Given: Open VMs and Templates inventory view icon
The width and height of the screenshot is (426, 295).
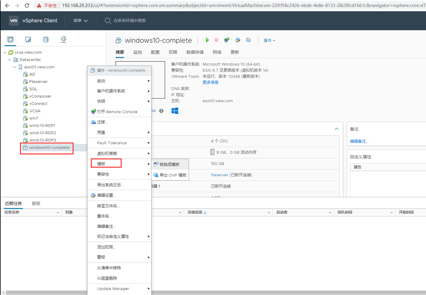Looking at the screenshot, I should pos(28,40).
